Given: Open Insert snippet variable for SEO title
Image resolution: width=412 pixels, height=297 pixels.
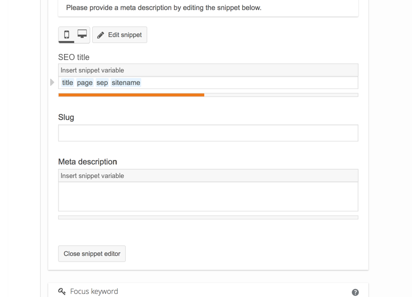Looking at the screenshot, I should (208, 69).
